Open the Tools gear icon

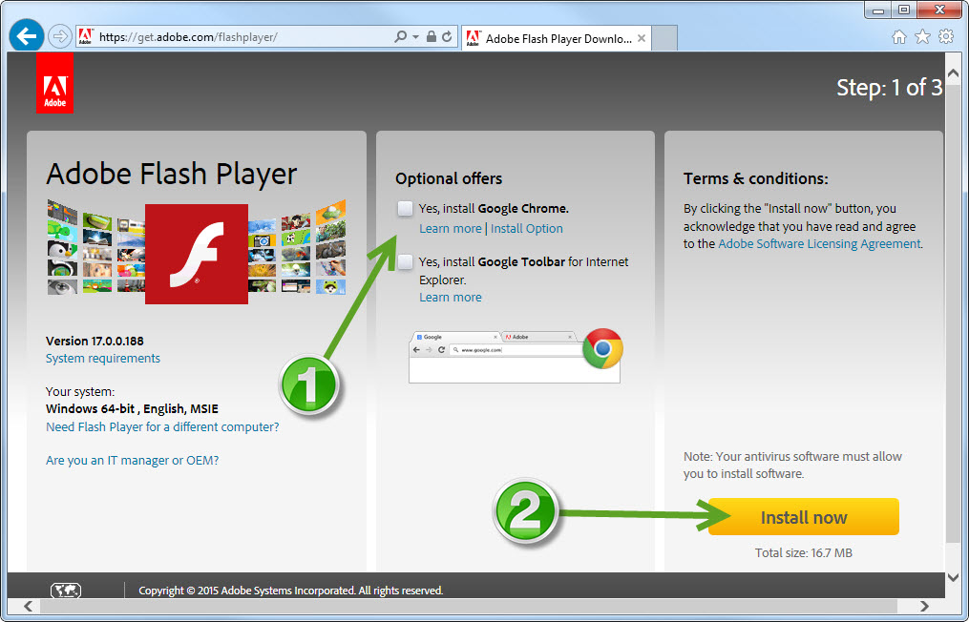coord(946,37)
